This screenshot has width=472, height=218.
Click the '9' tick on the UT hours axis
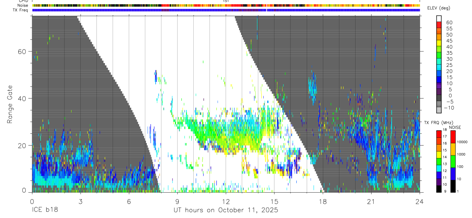point(177,201)
